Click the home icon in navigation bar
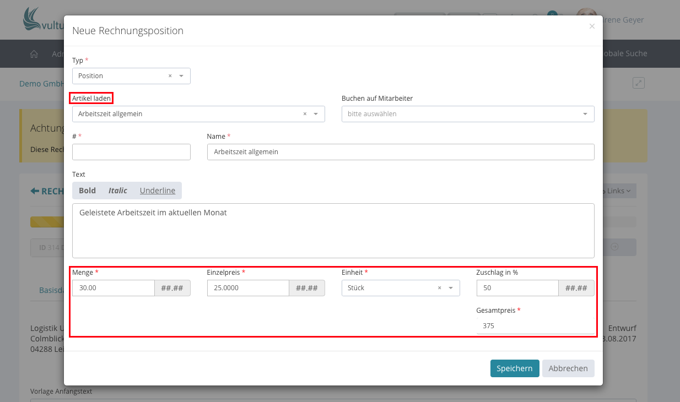680x402 pixels. (34, 54)
